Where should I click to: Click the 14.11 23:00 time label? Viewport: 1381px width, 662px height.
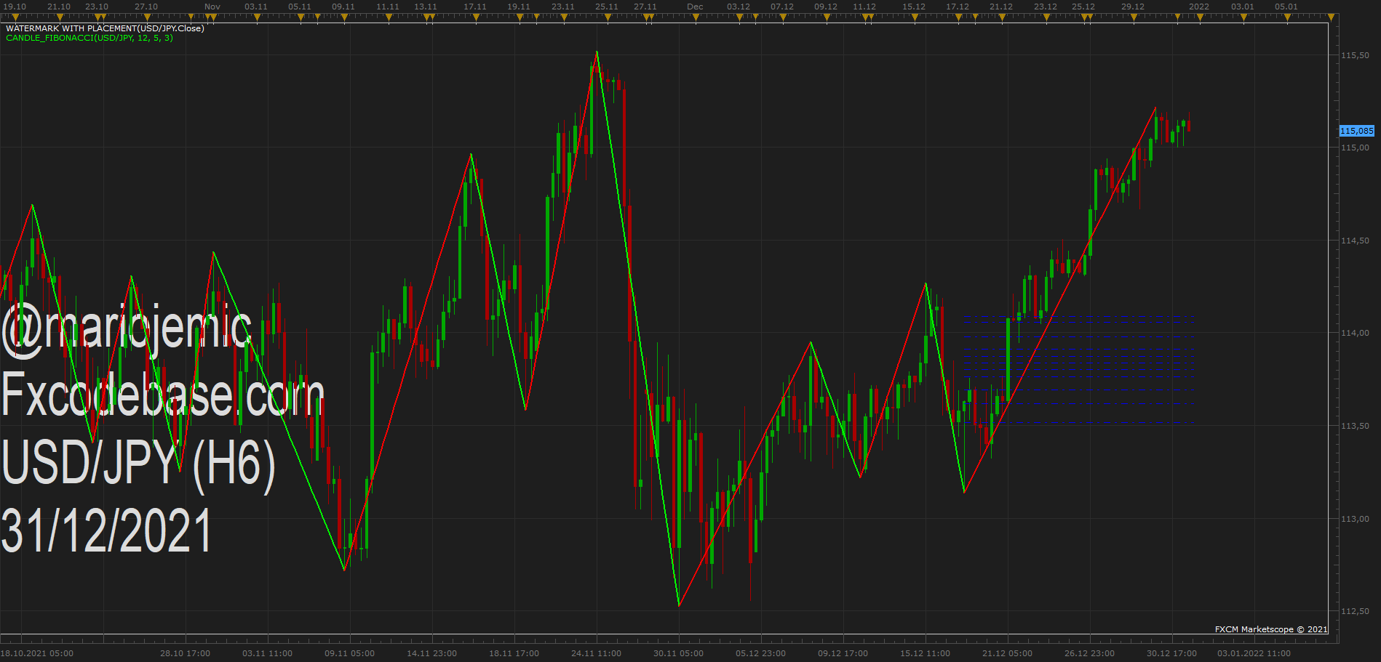coord(431,653)
